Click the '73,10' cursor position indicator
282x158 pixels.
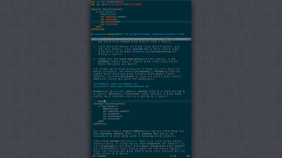coord(173,156)
